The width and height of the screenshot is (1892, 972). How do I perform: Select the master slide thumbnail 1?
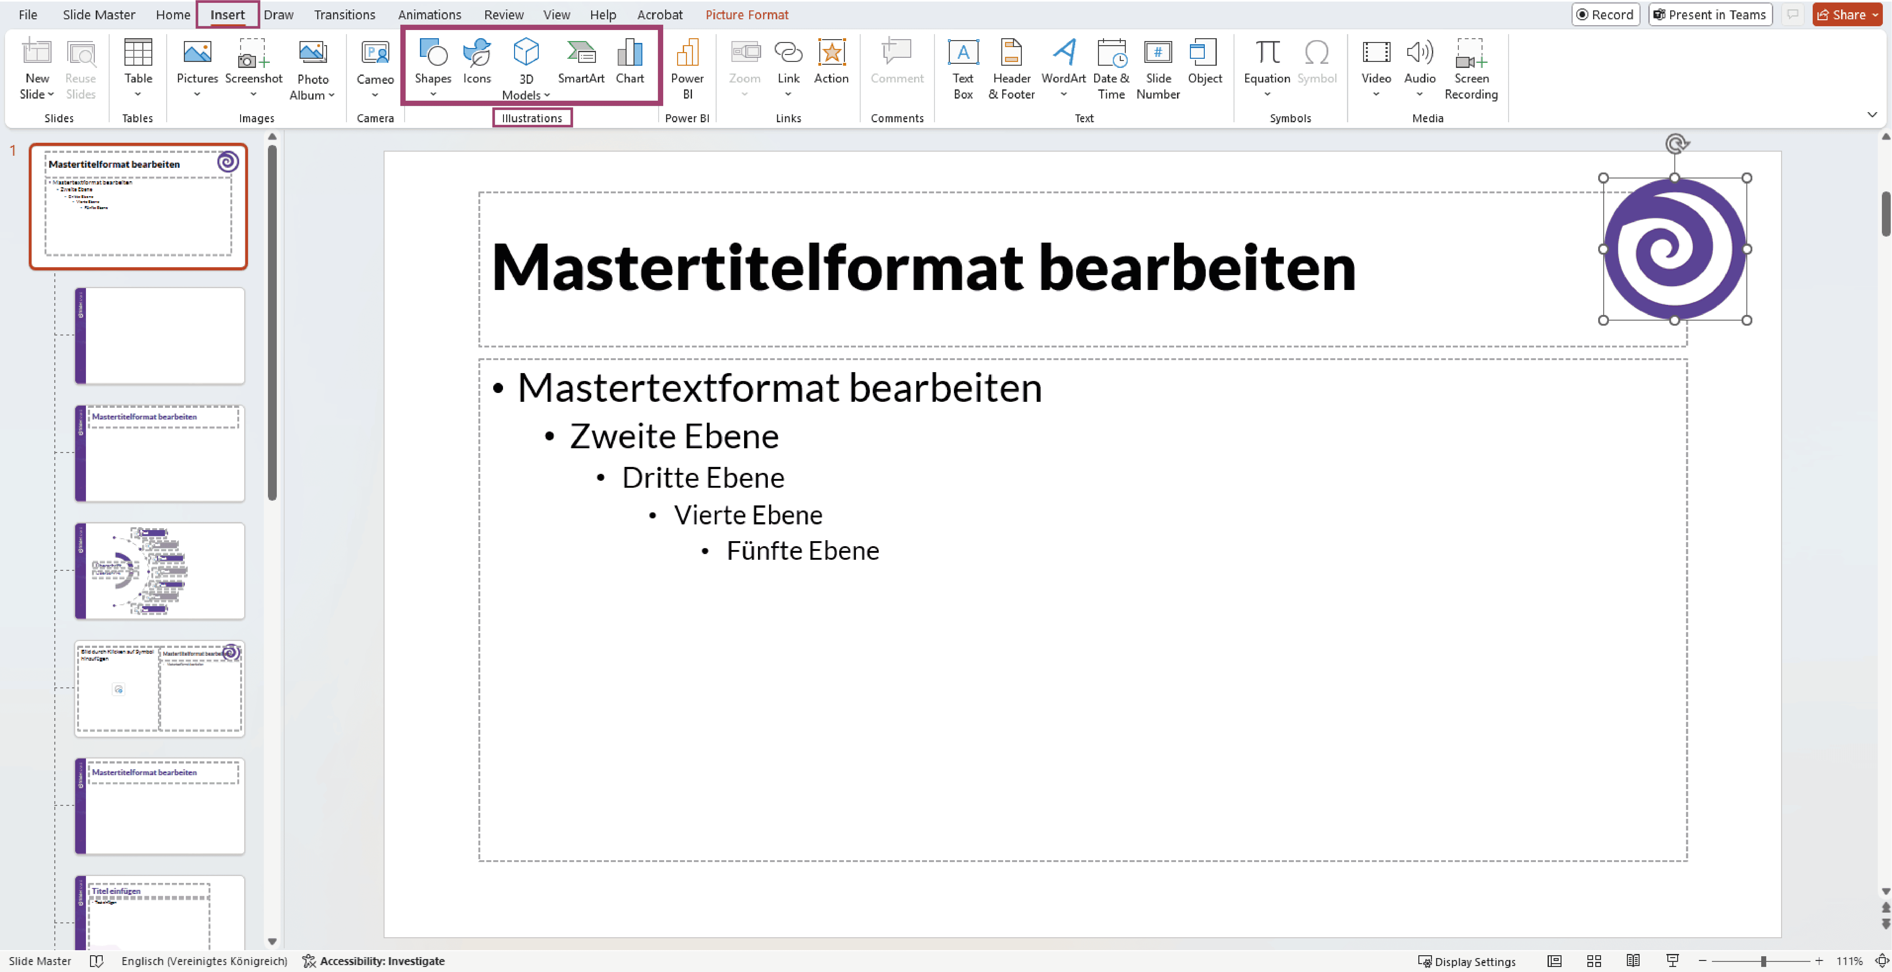tap(138, 206)
